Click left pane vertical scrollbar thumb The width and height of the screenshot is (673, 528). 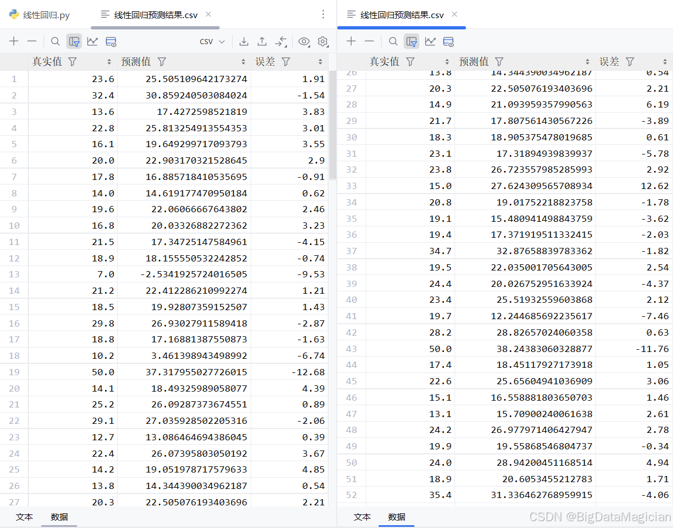(333, 125)
